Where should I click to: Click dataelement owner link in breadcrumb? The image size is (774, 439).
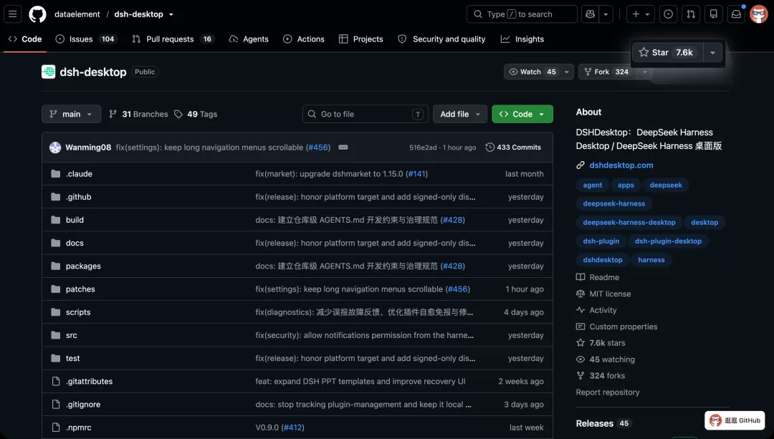tap(77, 14)
